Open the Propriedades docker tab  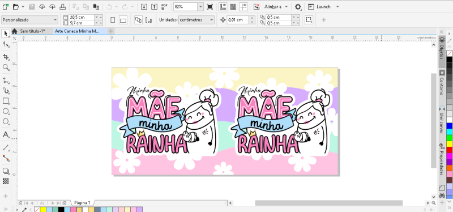click(442, 160)
